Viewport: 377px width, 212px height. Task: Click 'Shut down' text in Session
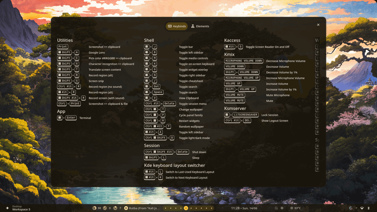[199, 152]
